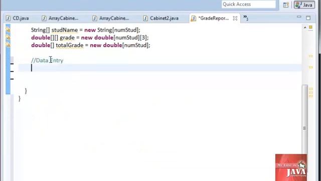Switch to the Cabinet2.java tab
Viewport: 321px width, 181px height.
coord(161,18)
